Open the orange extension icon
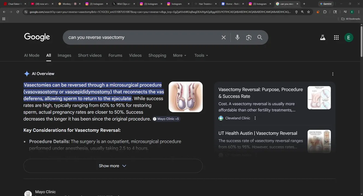Viewport: 363px width, 196px height. tap(318, 12)
